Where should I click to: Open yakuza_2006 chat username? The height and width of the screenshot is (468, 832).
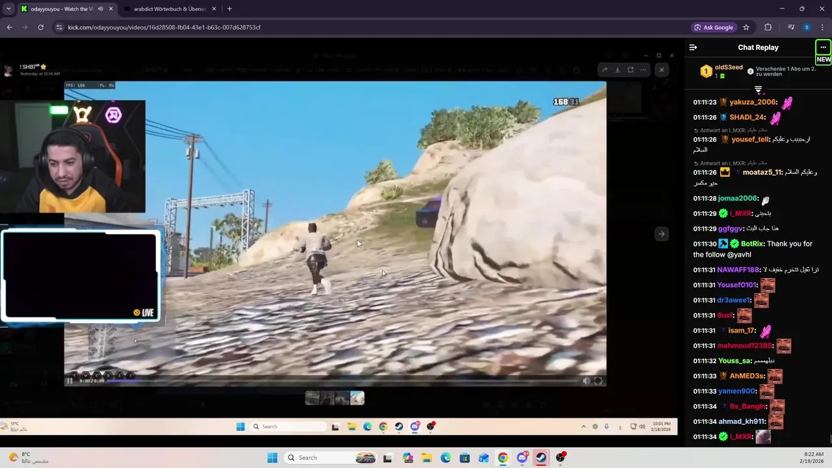753,102
